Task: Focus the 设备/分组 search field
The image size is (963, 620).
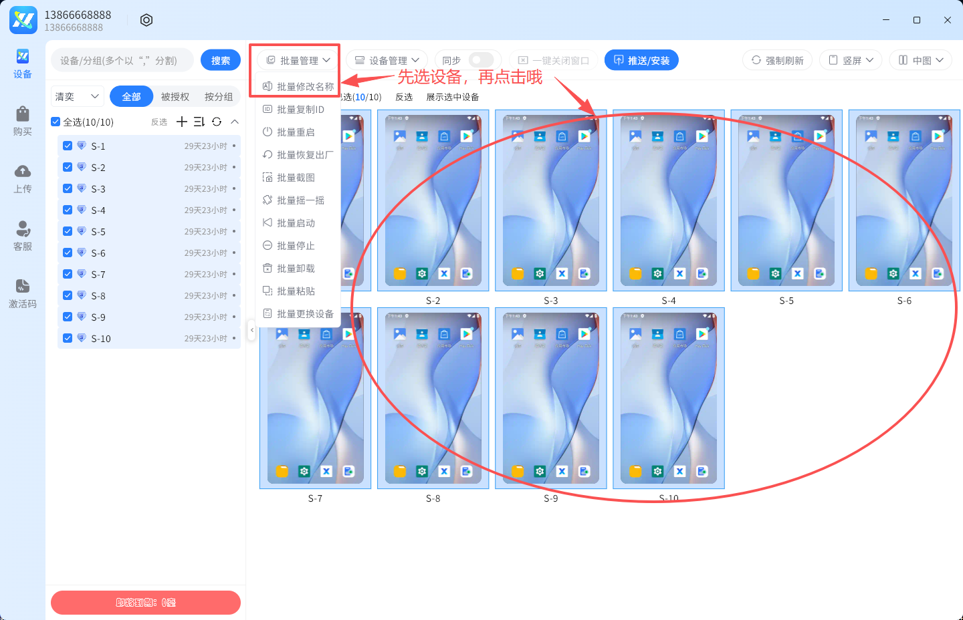Action: 122,60
